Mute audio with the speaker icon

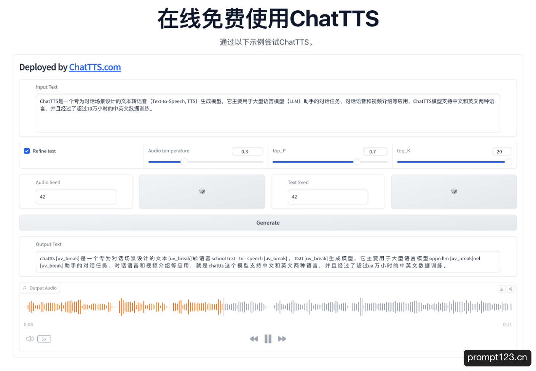click(30, 339)
